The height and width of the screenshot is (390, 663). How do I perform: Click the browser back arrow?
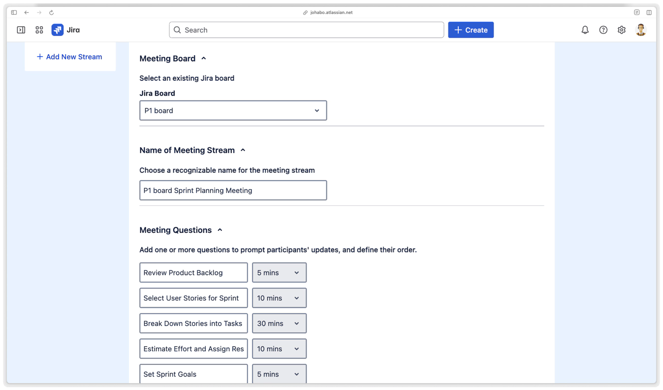(27, 12)
